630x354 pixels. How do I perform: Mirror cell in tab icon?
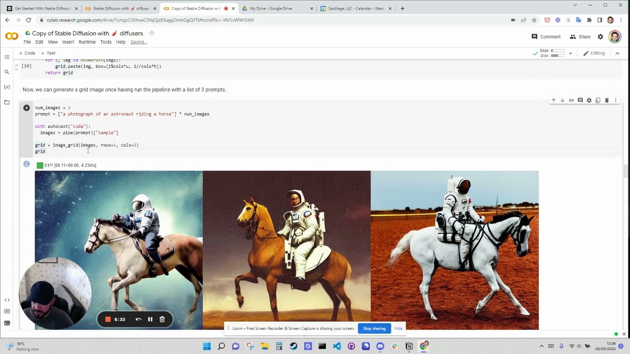(598, 100)
